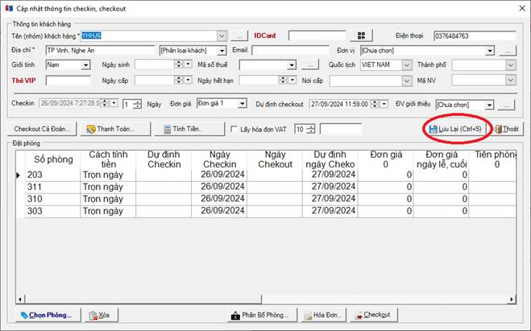Click Chọn Phòng room selection button
Image resolution: width=531 pixels, height=331 pixels.
[x=48, y=315]
